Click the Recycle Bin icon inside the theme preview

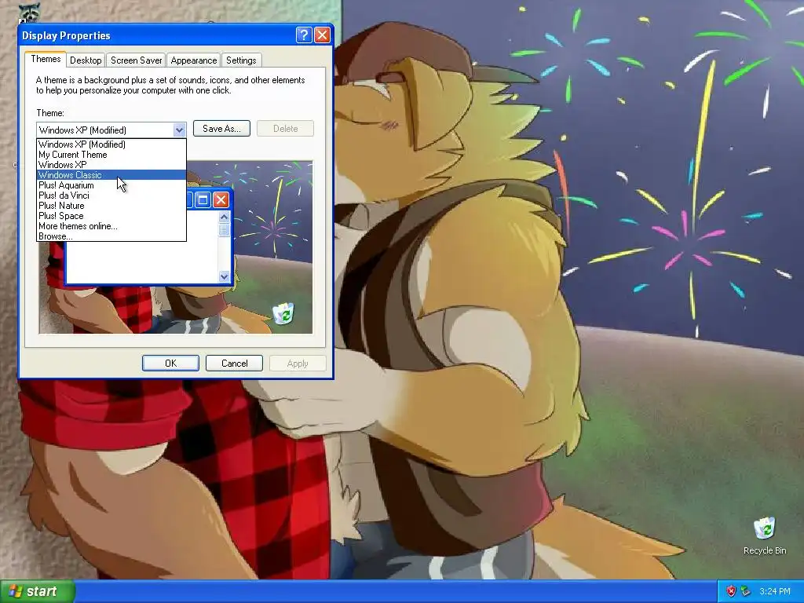point(283,313)
